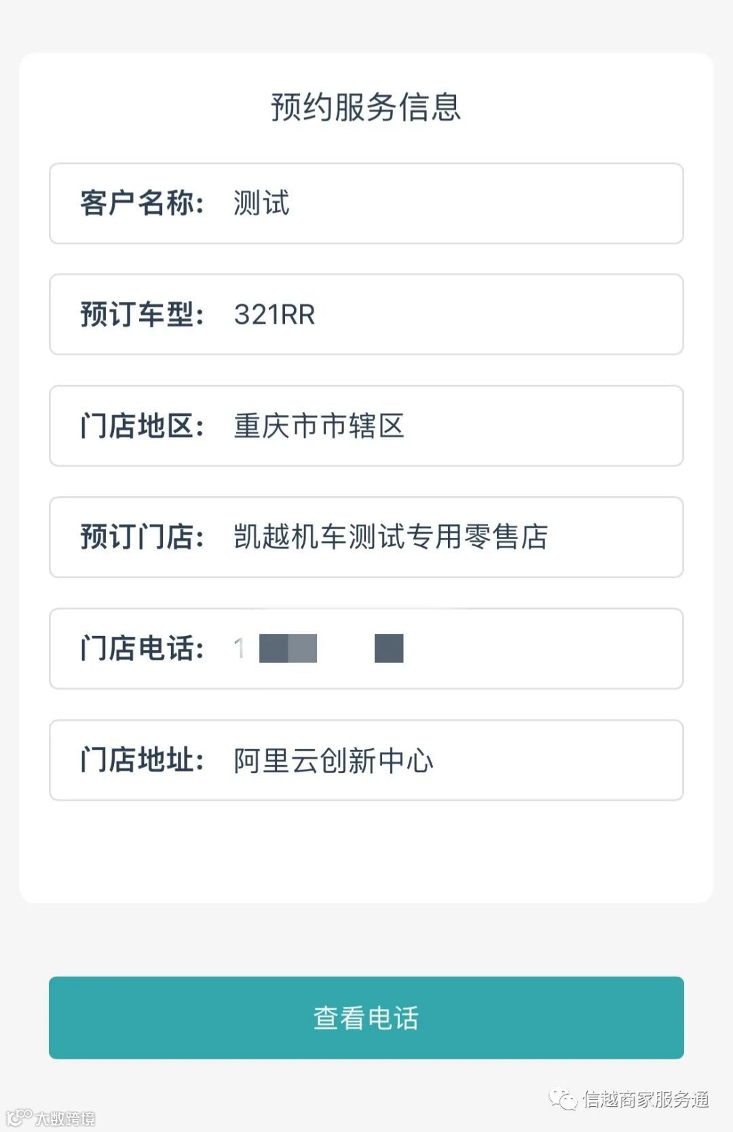Click the 信越商家服务通 watermark text
The image size is (733, 1132).
[645, 1099]
